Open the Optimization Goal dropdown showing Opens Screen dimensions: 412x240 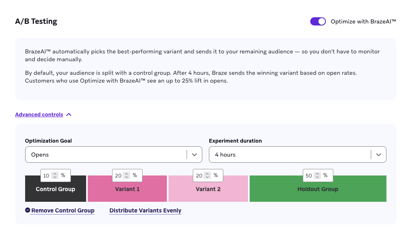pos(114,155)
